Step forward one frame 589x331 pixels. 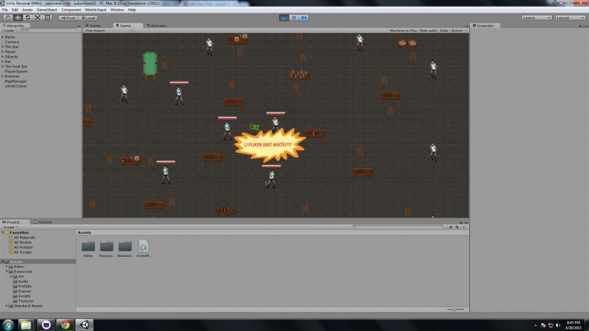(x=304, y=18)
